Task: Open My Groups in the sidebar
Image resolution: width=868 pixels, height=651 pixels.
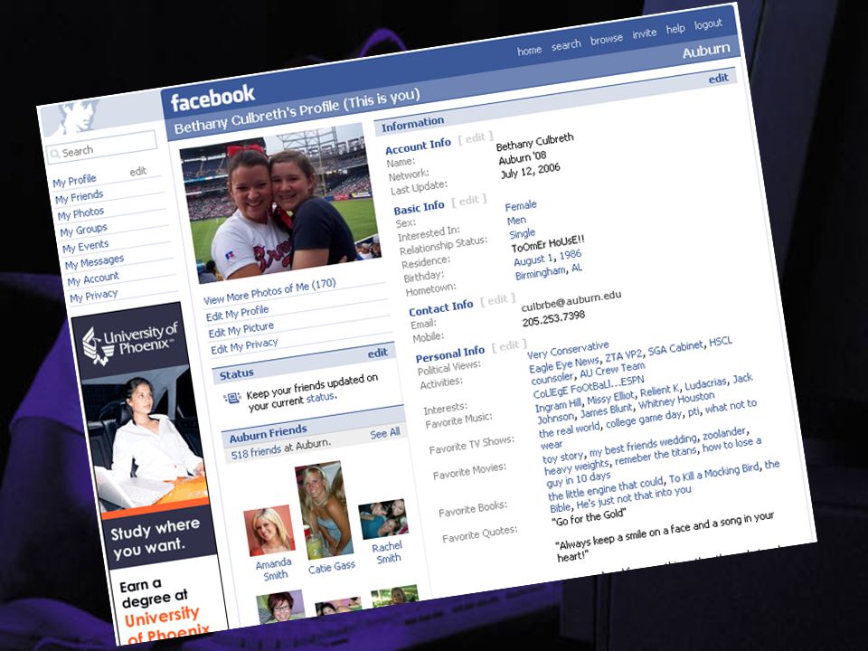Action: [83, 230]
